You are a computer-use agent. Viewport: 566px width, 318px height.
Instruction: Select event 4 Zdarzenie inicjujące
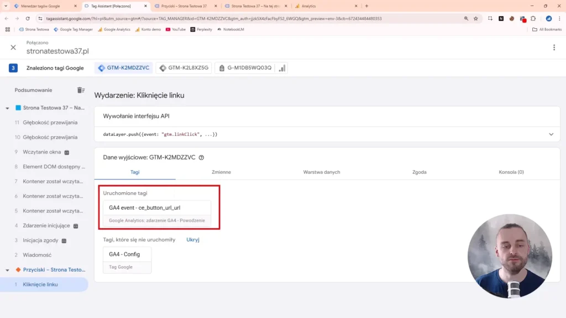(x=44, y=226)
